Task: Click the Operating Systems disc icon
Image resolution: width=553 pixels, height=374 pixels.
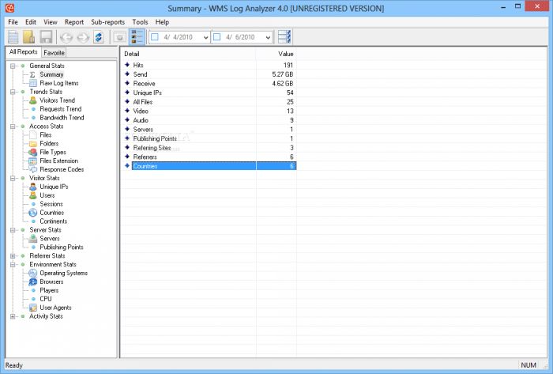Action: pos(33,273)
